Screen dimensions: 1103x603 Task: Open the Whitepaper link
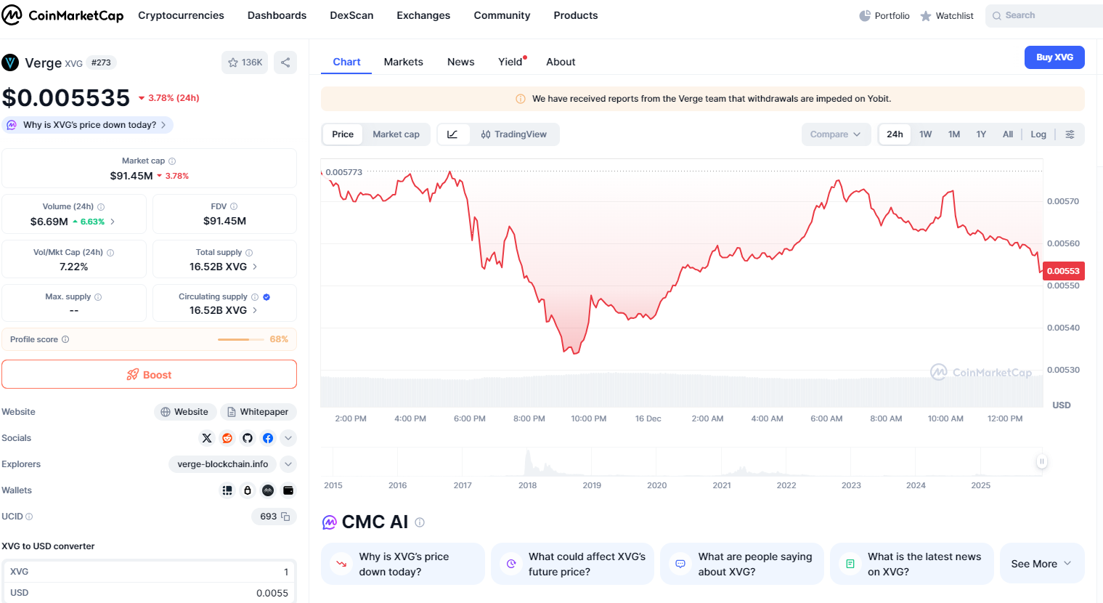[x=258, y=412]
